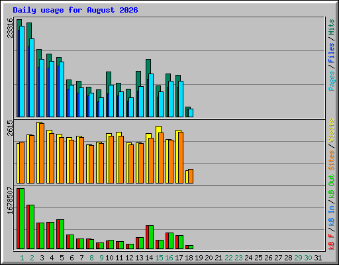
Task: Click day 18 label on x-axis
Action: tap(189, 258)
